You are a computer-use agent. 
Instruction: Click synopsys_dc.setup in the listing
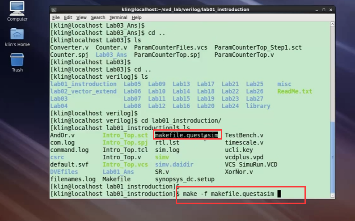(185, 179)
